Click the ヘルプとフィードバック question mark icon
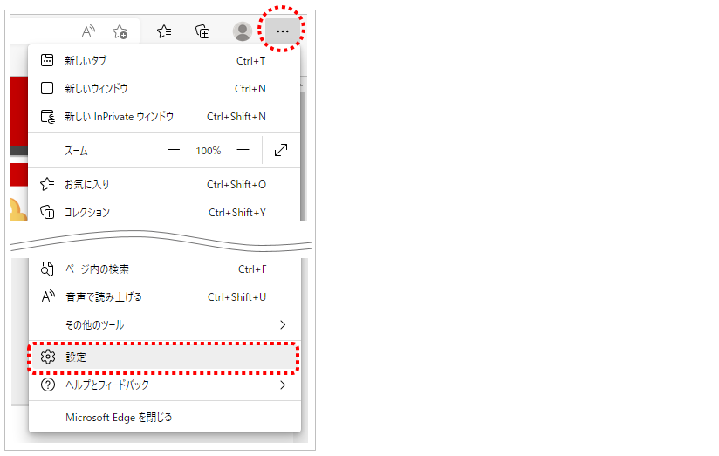 [48, 385]
